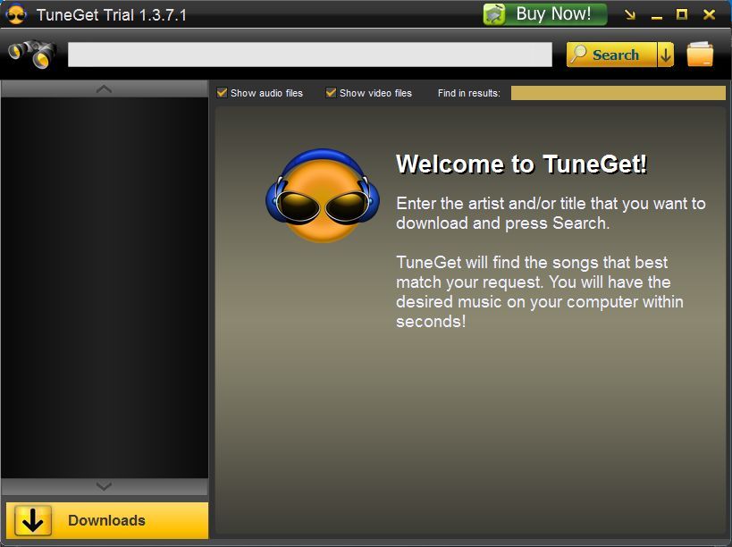Toggle the Show video files checkbox
The width and height of the screenshot is (732, 547).
(x=331, y=92)
